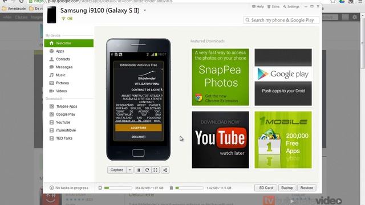Click the Restore button
The width and height of the screenshot is (365, 205).
[x=307, y=188]
